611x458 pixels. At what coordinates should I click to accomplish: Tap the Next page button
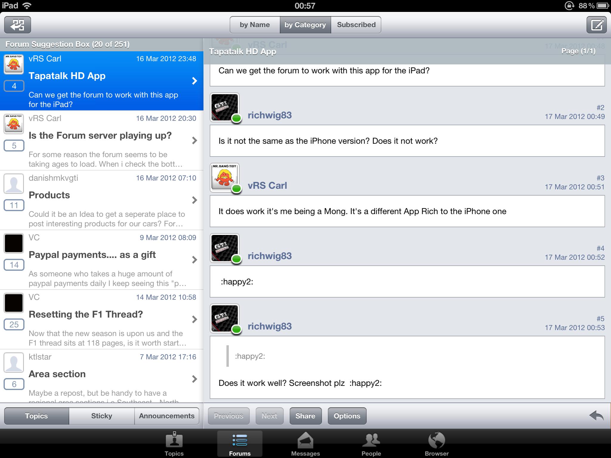(269, 416)
